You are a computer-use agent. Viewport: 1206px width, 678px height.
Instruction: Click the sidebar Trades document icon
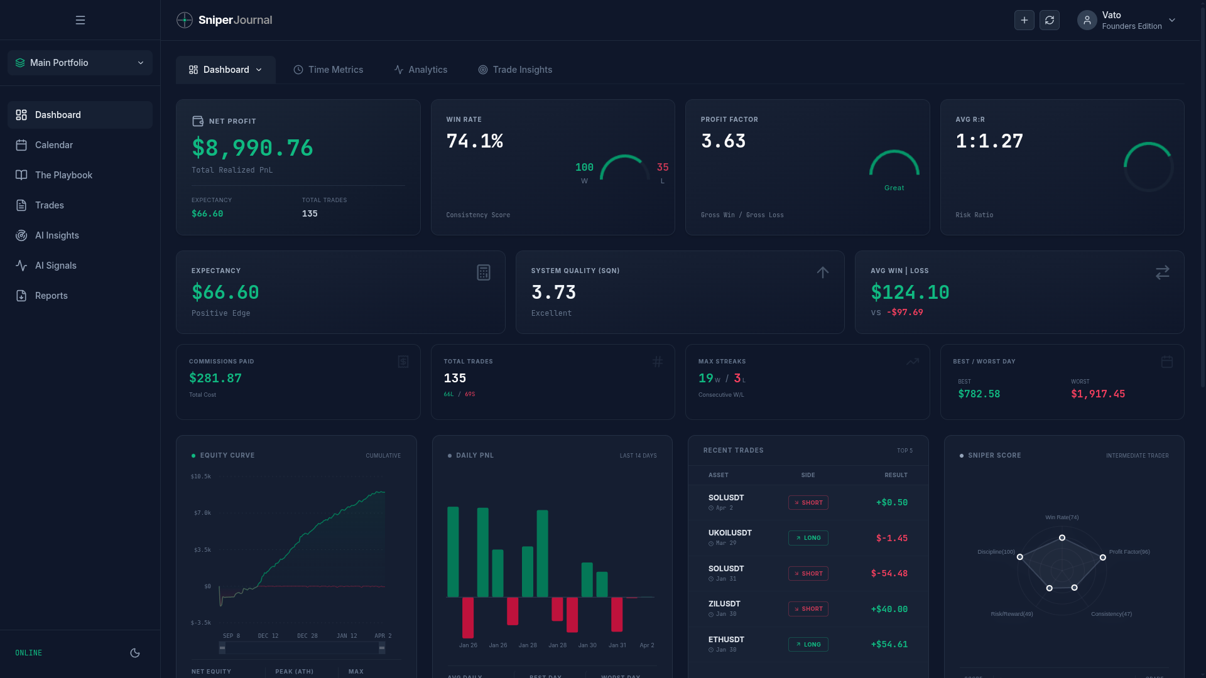pyautogui.click(x=21, y=205)
